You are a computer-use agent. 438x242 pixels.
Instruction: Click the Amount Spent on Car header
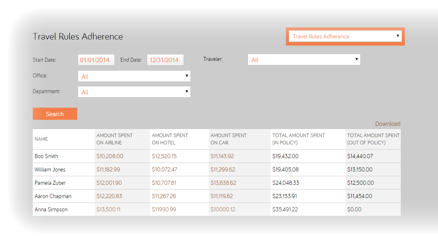(229, 139)
